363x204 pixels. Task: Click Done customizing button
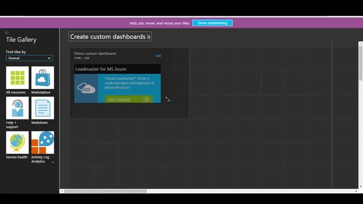pyautogui.click(x=212, y=23)
